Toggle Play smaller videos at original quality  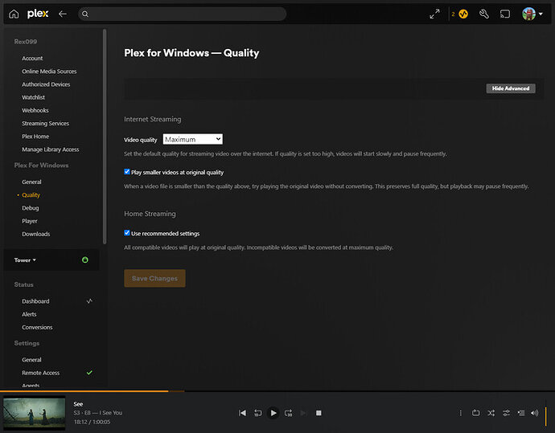tap(127, 172)
